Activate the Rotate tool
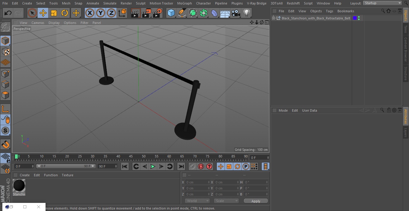Image resolution: width=409 pixels, height=211 pixels. (x=65, y=13)
